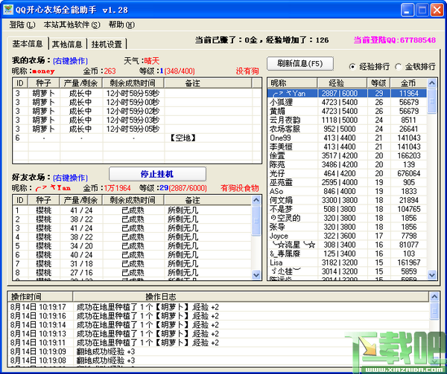
Task: Select log entry at 10:19:17
Action: point(218,307)
